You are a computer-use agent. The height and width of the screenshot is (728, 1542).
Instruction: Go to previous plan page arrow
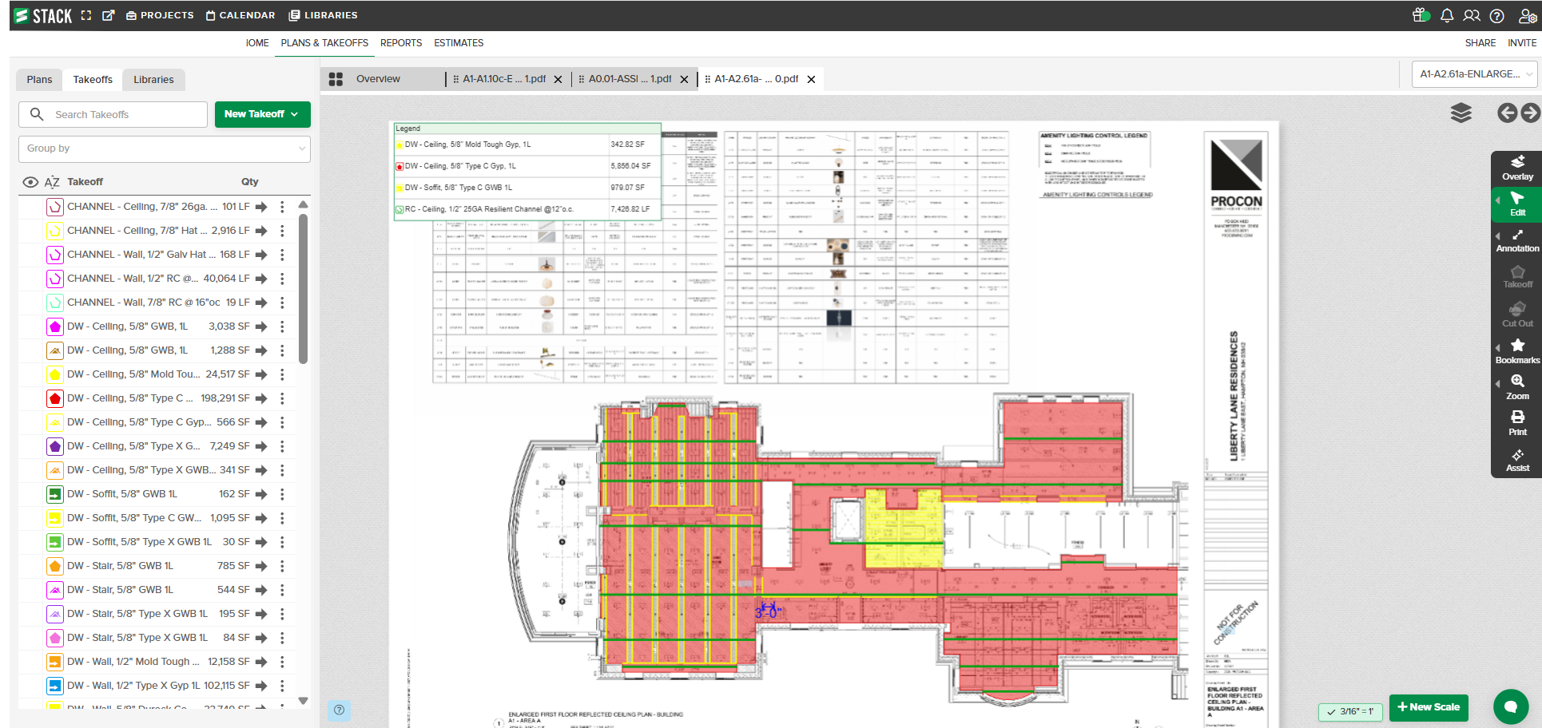coord(1507,113)
